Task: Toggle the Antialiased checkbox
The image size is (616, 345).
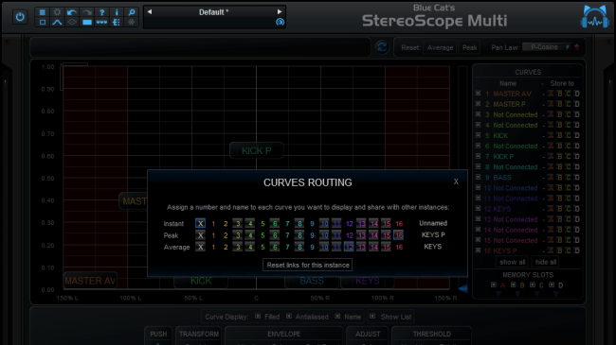Action: 289,316
